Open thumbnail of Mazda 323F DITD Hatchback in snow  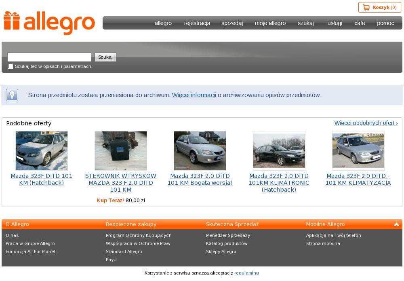coord(42,151)
